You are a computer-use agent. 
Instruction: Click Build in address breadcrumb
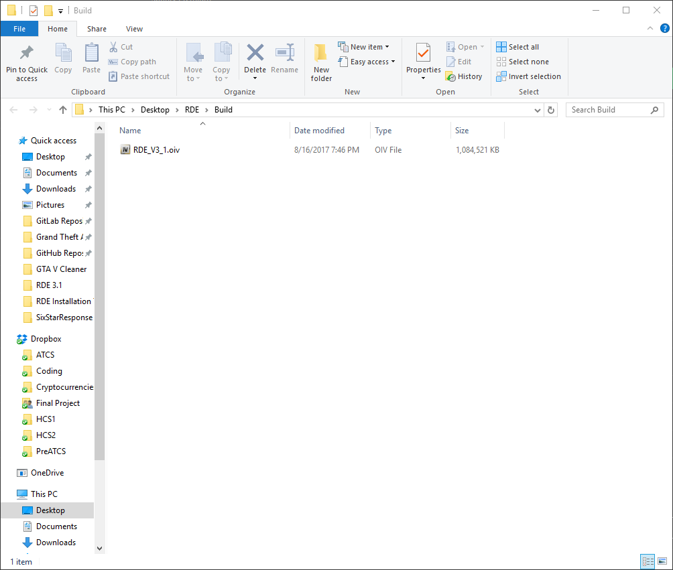pyautogui.click(x=223, y=110)
